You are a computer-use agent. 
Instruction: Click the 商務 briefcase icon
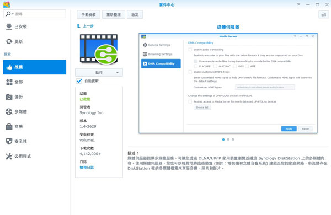click(x=9, y=127)
